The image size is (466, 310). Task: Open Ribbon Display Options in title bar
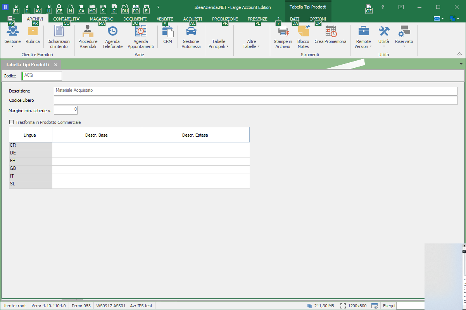pos(401,7)
